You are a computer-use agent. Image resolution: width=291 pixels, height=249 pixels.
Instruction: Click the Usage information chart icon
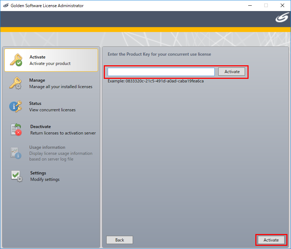click(x=16, y=153)
